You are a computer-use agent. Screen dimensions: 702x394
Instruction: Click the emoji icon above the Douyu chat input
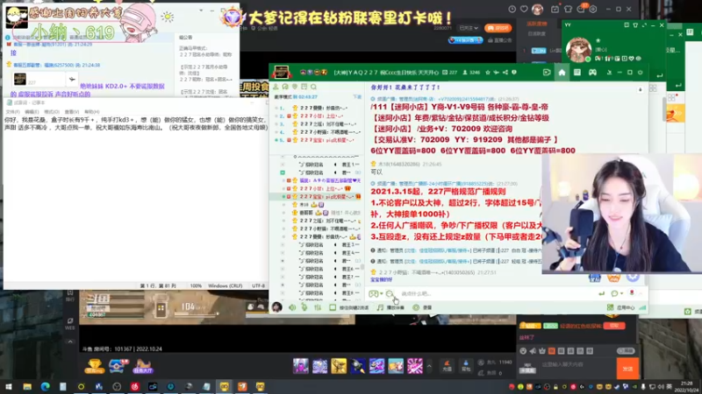523,351
